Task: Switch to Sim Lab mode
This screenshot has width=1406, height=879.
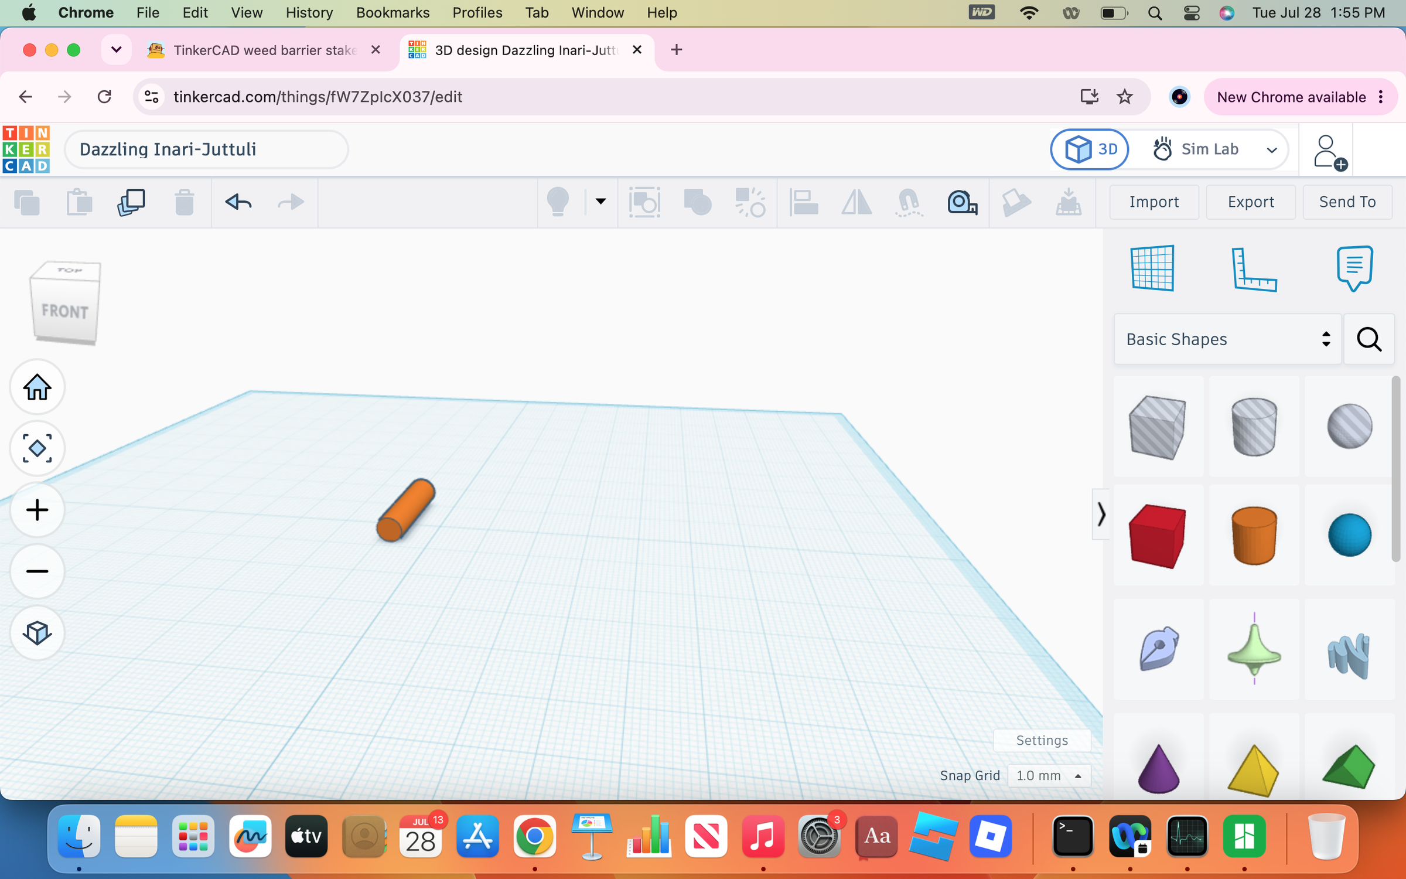Action: (x=1195, y=149)
